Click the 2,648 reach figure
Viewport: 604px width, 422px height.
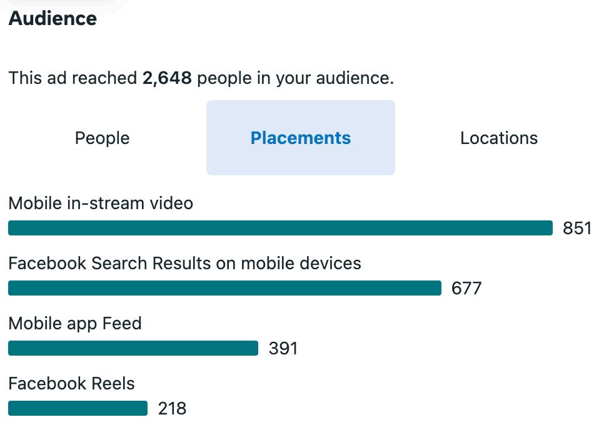pos(167,78)
